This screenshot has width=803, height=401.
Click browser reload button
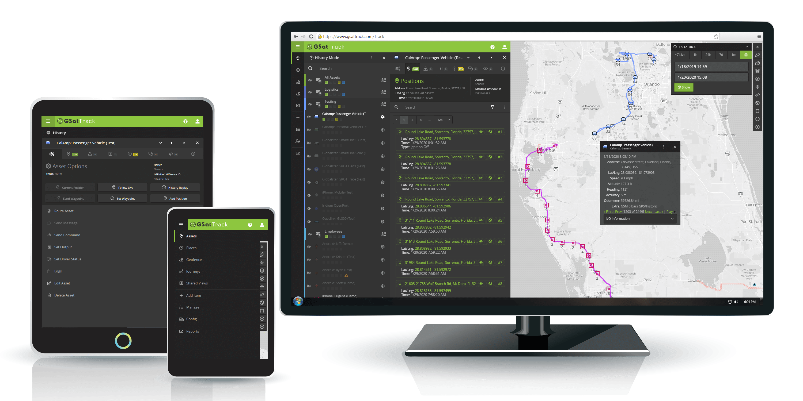click(x=311, y=36)
